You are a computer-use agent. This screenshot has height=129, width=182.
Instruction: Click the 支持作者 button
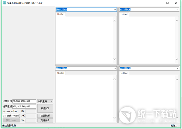coord(45,121)
